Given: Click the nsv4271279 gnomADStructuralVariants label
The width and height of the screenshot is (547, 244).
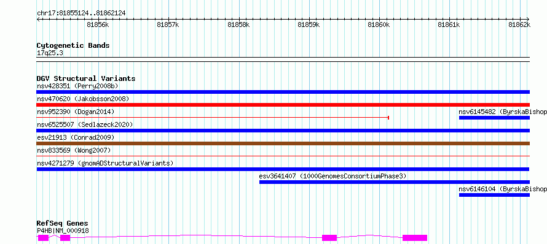Looking at the screenshot, I should (x=105, y=163).
